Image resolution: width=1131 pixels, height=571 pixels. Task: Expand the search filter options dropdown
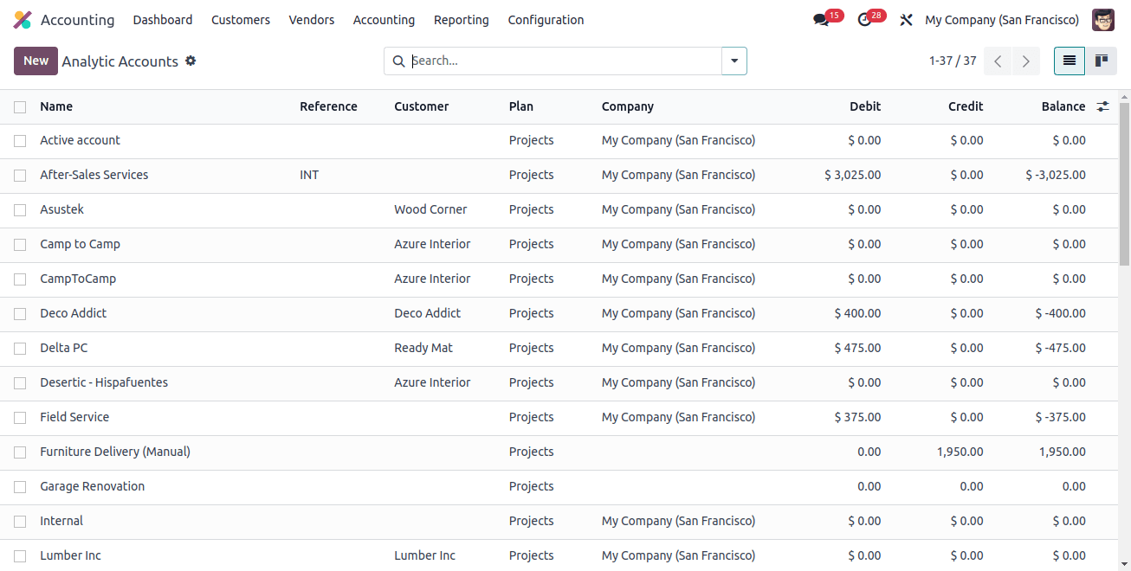[x=734, y=61]
